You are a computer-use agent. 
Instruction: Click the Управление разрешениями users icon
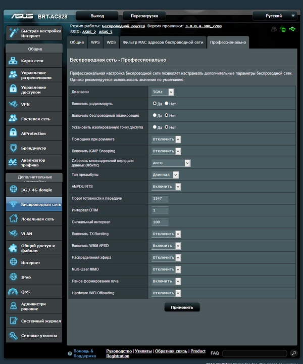(x=13, y=75)
